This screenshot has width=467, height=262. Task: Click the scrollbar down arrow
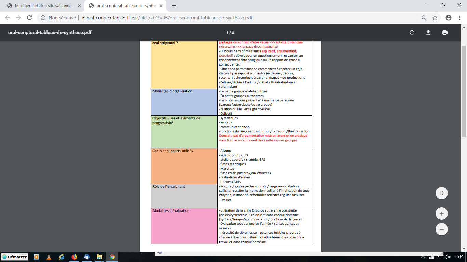(x=464, y=249)
